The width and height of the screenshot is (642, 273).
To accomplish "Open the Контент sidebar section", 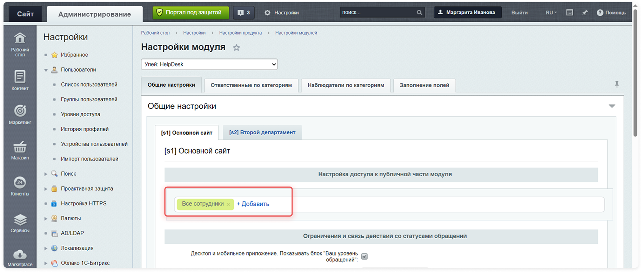I will (20, 80).
